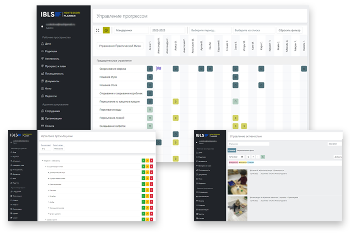Open the Мандаринки group dropdown
The width and height of the screenshot is (350, 233).
click(x=131, y=30)
